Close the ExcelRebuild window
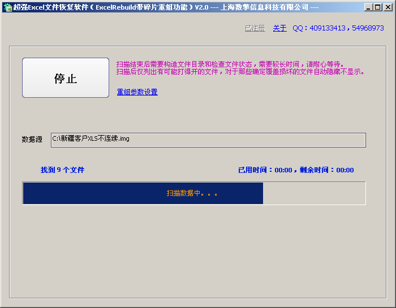The width and height of the screenshot is (396, 308). point(388,7)
